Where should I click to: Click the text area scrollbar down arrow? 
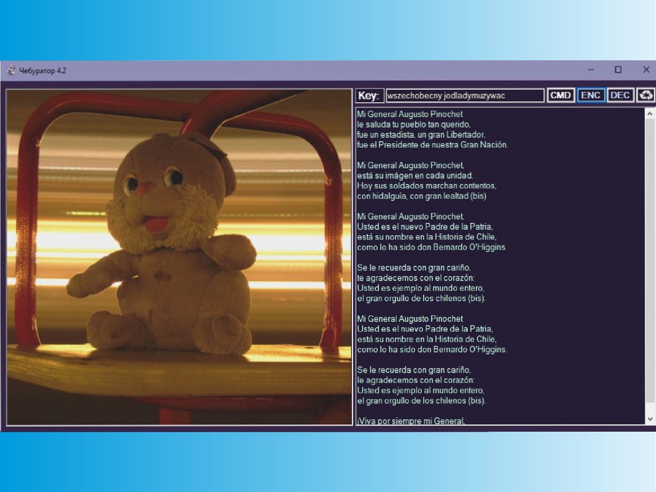point(650,419)
